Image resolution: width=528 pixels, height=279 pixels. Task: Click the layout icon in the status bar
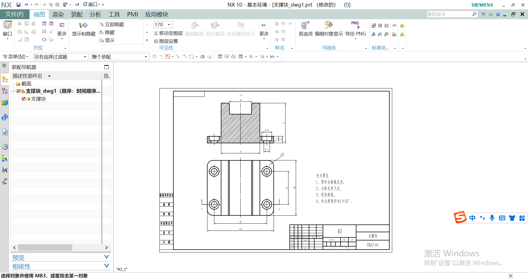(511, 276)
